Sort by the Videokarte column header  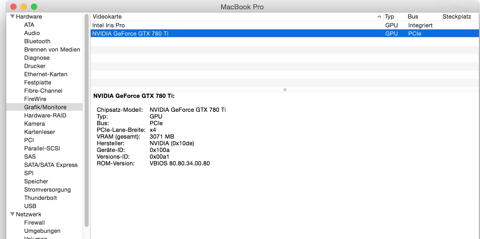pos(107,16)
